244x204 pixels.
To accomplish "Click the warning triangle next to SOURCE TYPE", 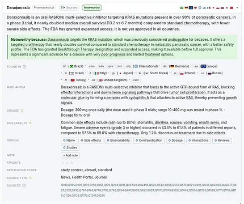I will [30, 178].
